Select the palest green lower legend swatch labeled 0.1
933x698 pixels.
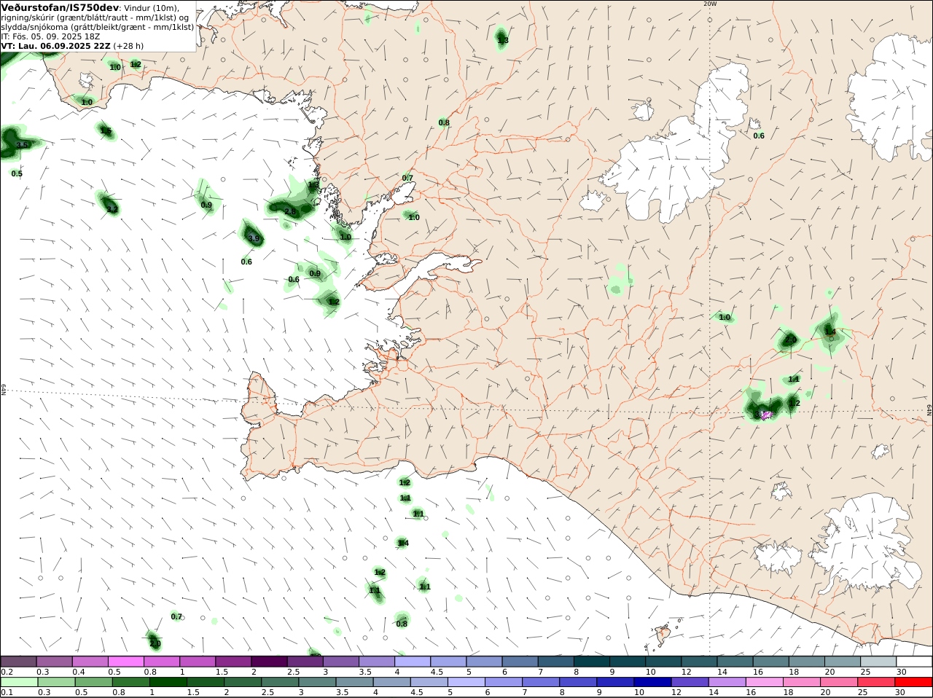coord(18,682)
